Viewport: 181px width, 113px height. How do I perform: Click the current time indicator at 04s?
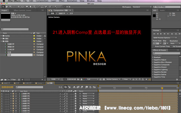coord(162,88)
